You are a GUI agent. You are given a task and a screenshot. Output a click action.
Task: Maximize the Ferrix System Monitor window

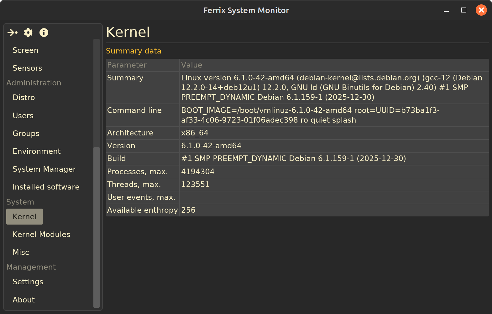464,10
